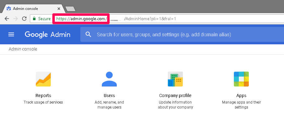Open the Reports chart icon

[43, 79]
